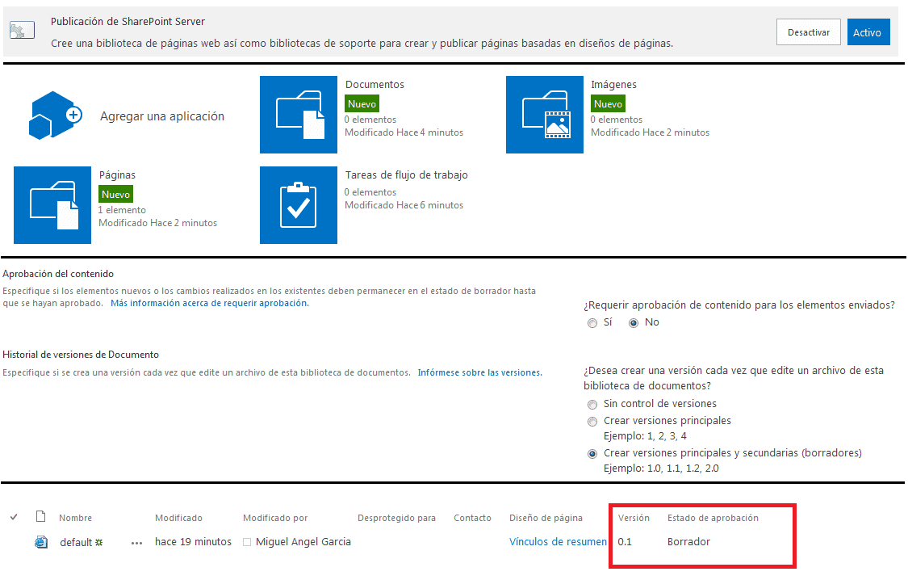The height and width of the screenshot is (580, 908).
Task: Sort by the Modificado column header
Action: (x=178, y=518)
